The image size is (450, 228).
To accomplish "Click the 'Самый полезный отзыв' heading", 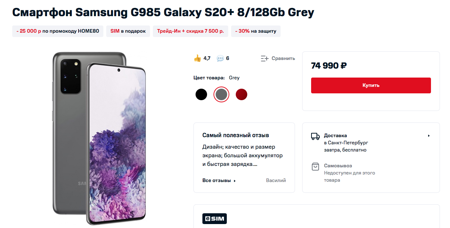I will (x=236, y=135).
